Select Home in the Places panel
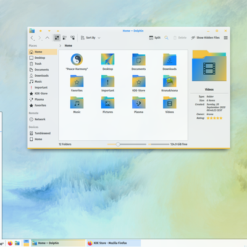The width and height of the screenshot is (247, 247). click(x=43, y=52)
